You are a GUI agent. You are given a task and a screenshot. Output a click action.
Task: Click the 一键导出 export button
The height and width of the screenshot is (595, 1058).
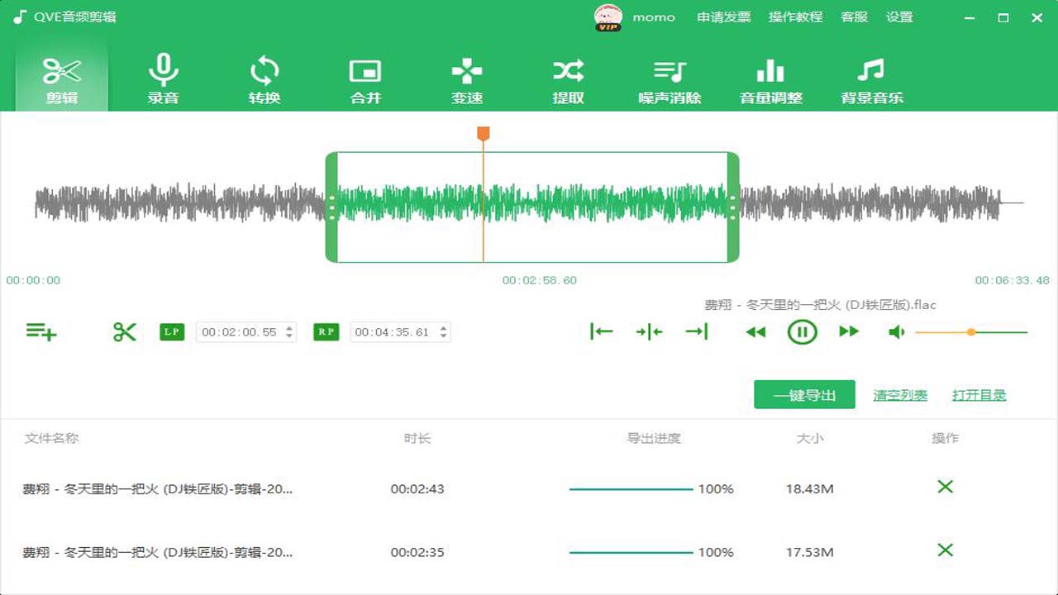(x=804, y=394)
